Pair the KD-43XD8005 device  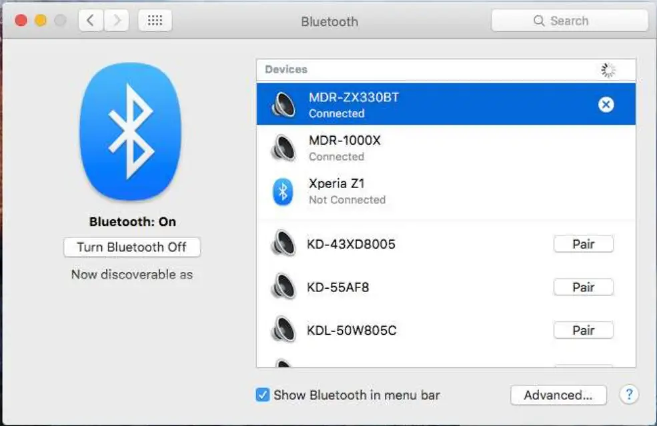click(583, 244)
